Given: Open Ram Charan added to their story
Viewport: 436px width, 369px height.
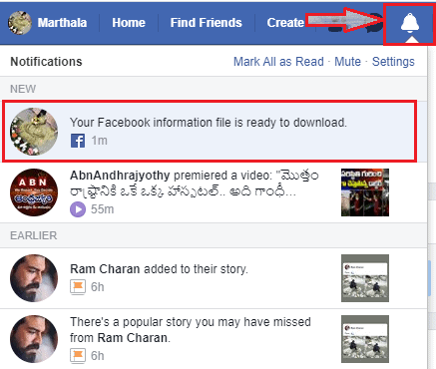Looking at the screenshot, I should point(214,278).
